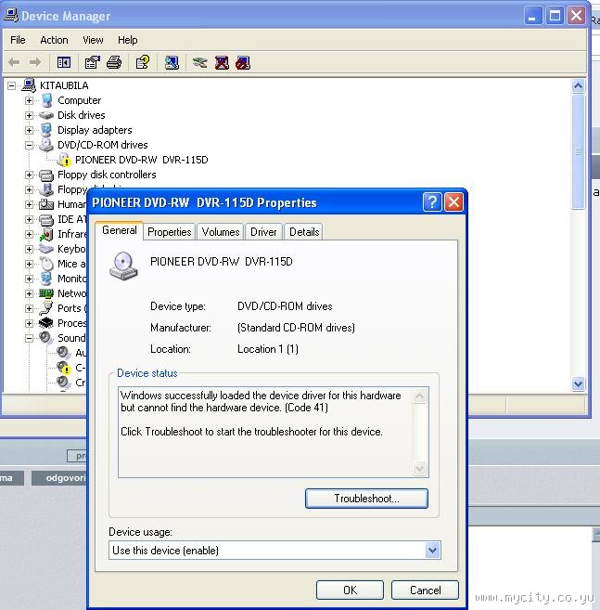The image size is (600, 610).
Task: Click the Uninstall device toolbar icon
Action: (x=222, y=62)
